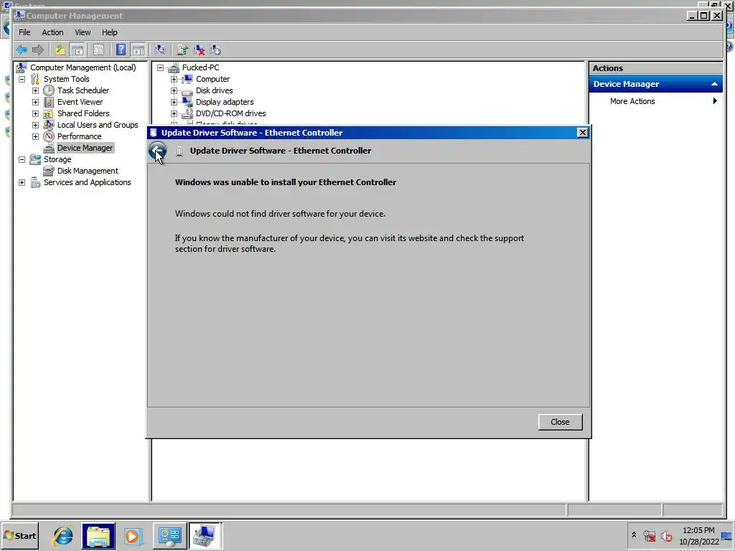Select Services and Applications item

pos(87,182)
